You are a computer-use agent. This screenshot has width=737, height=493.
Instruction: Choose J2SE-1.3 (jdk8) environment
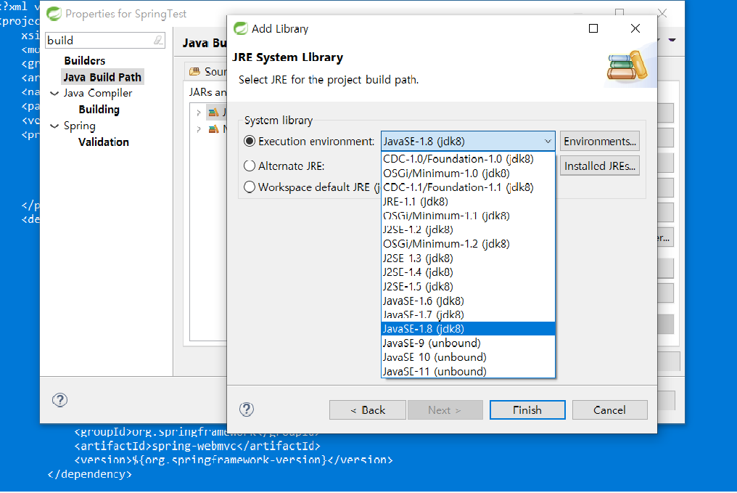(468, 258)
